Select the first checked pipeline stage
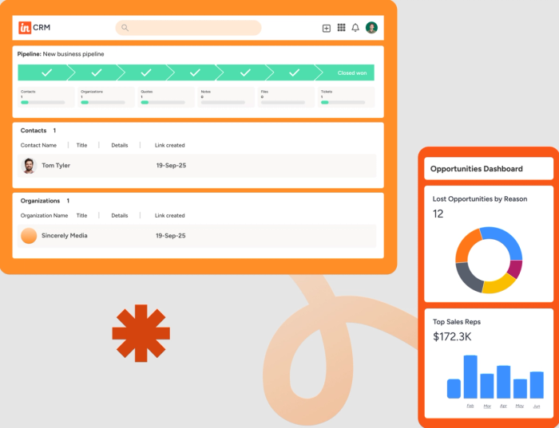This screenshot has height=428, width=559. click(46, 73)
